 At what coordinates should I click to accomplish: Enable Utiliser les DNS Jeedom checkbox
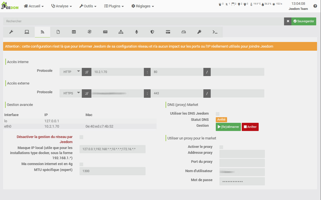[x=217, y=114]
